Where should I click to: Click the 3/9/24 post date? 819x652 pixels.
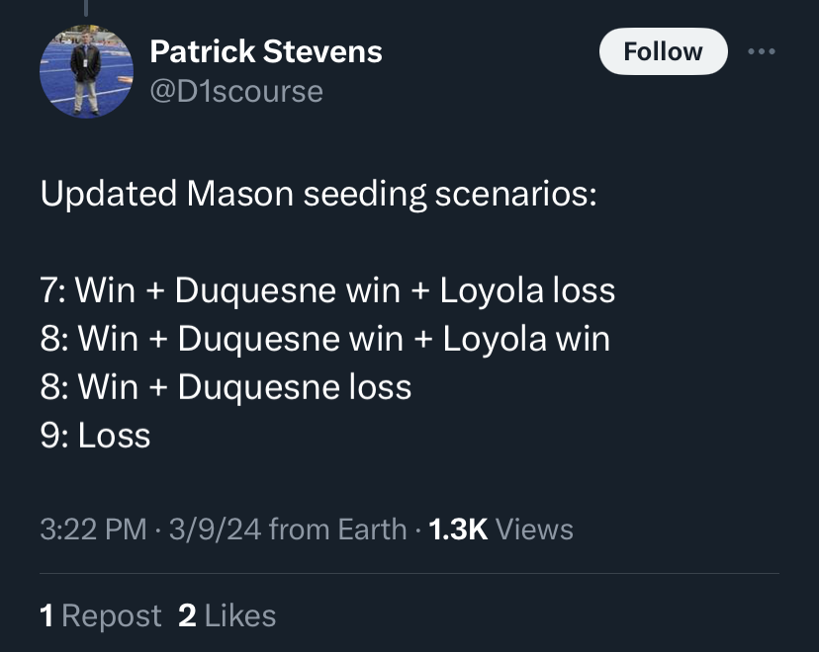click(x=214, y=530)
